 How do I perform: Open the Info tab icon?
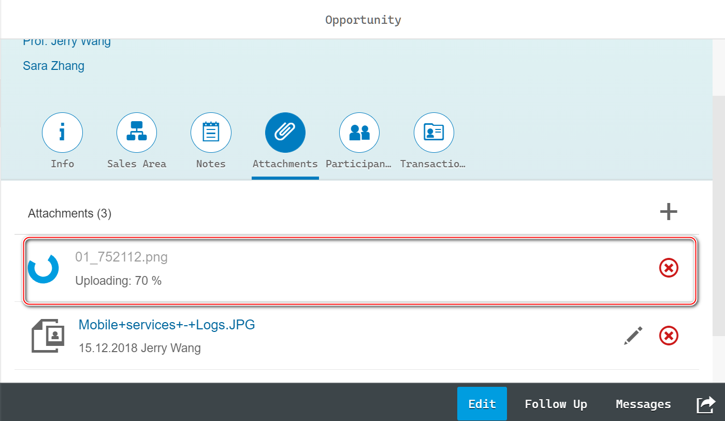pyautogui.click(x=62, y=133)
